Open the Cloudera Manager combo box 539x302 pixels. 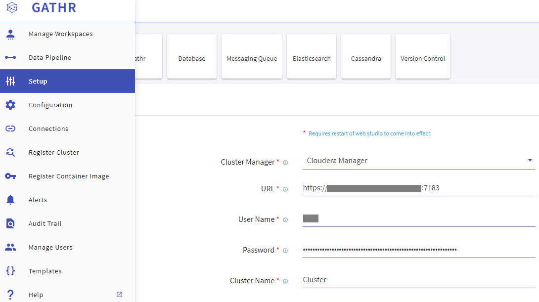(419, 161)
